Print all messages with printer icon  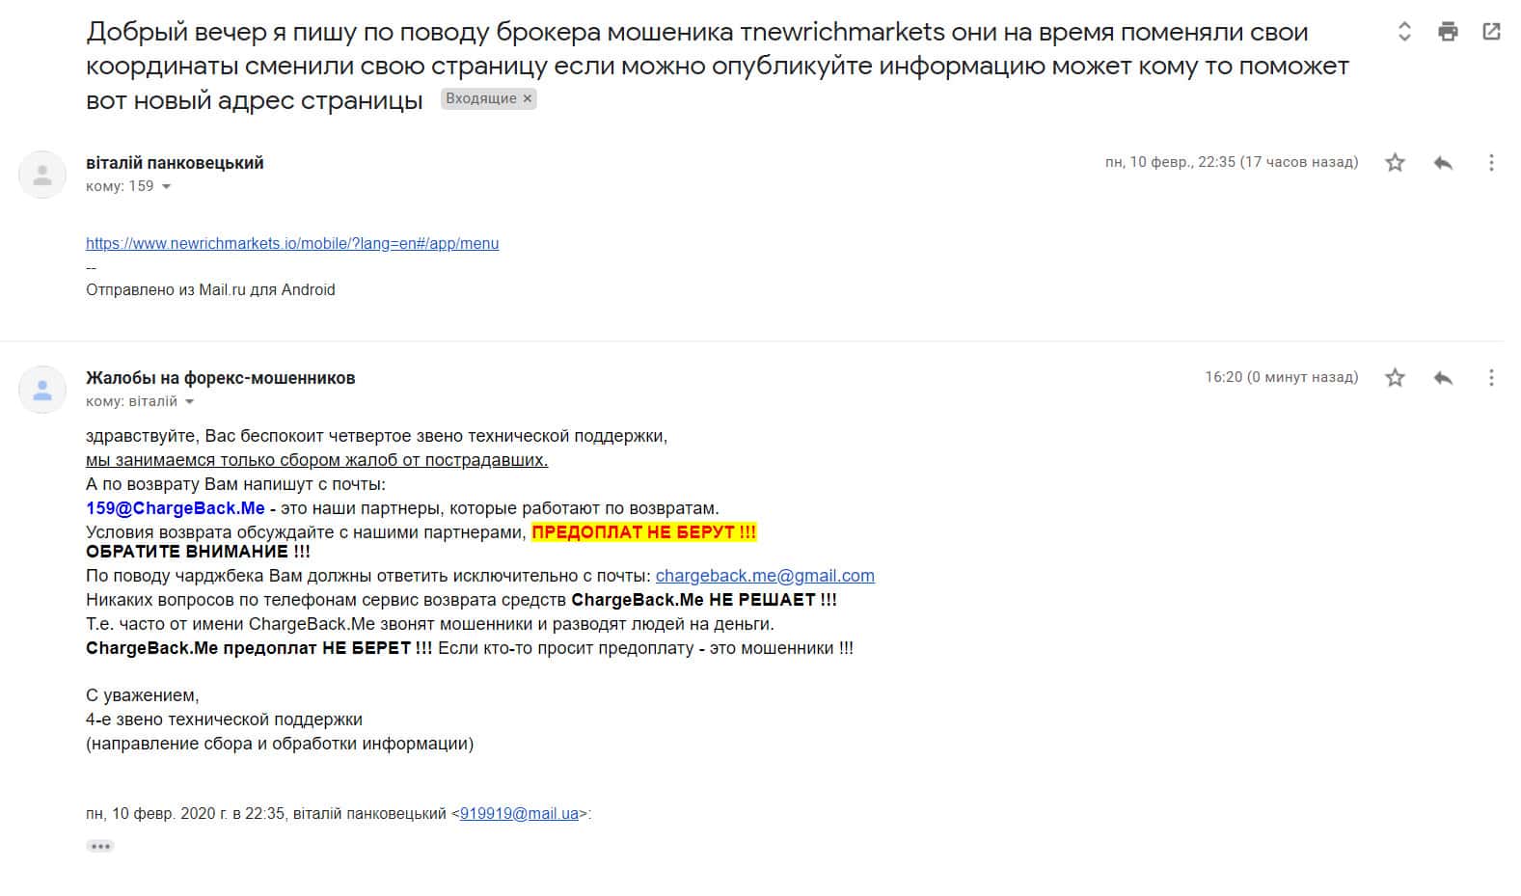(1448, 32)
